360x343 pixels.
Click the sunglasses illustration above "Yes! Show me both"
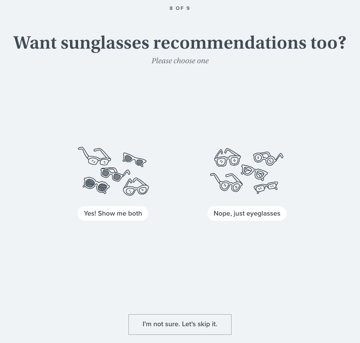pos(113,171)
